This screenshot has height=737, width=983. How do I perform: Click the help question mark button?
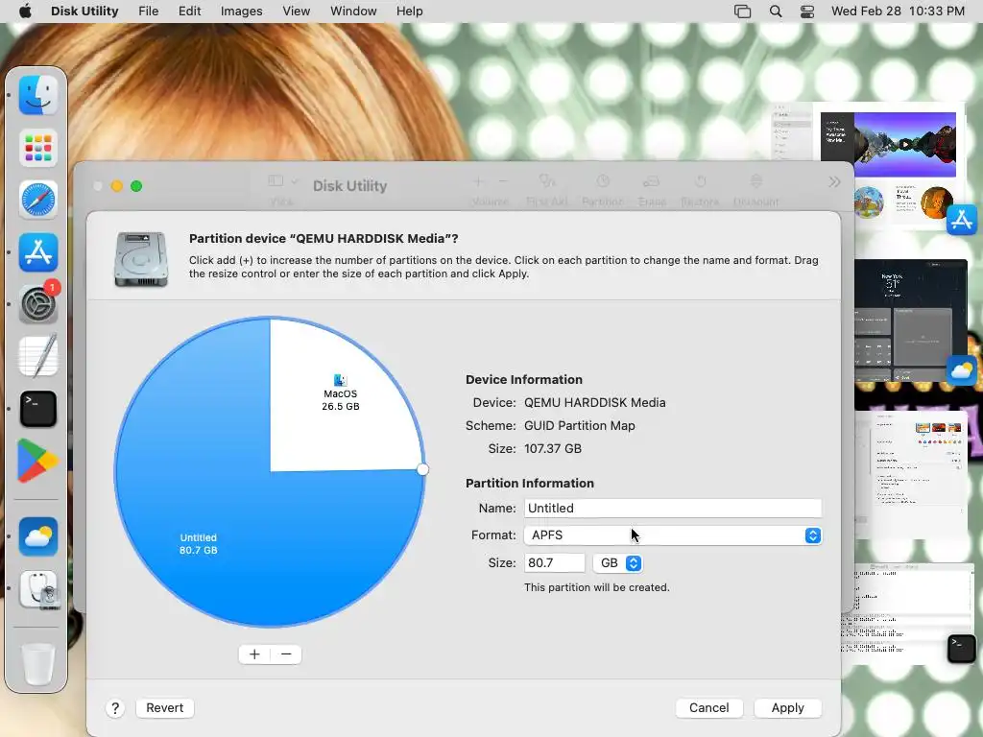115,708
